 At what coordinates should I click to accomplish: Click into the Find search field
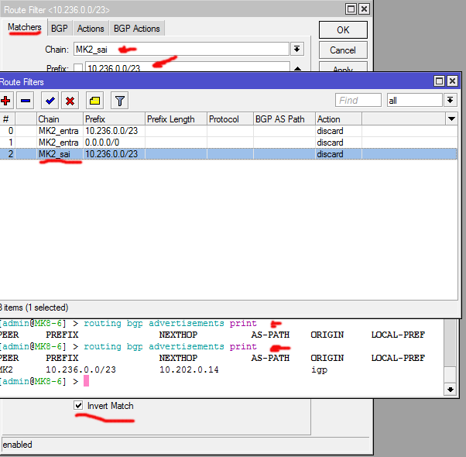(x=358, y=101)
